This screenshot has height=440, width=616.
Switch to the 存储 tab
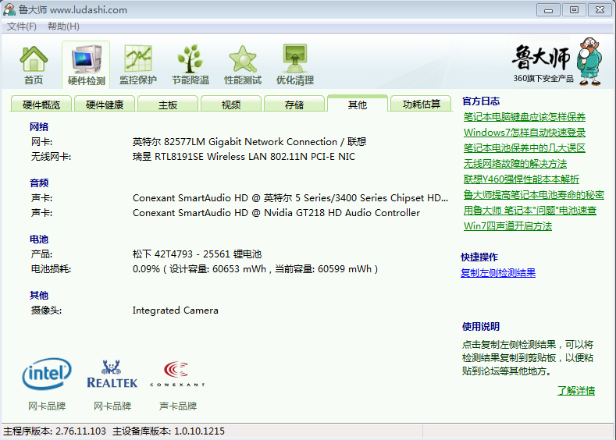294,105
